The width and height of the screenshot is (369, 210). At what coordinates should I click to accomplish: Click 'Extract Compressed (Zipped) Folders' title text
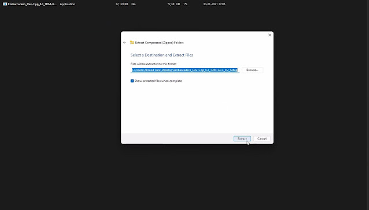click(x=159, y=43)
